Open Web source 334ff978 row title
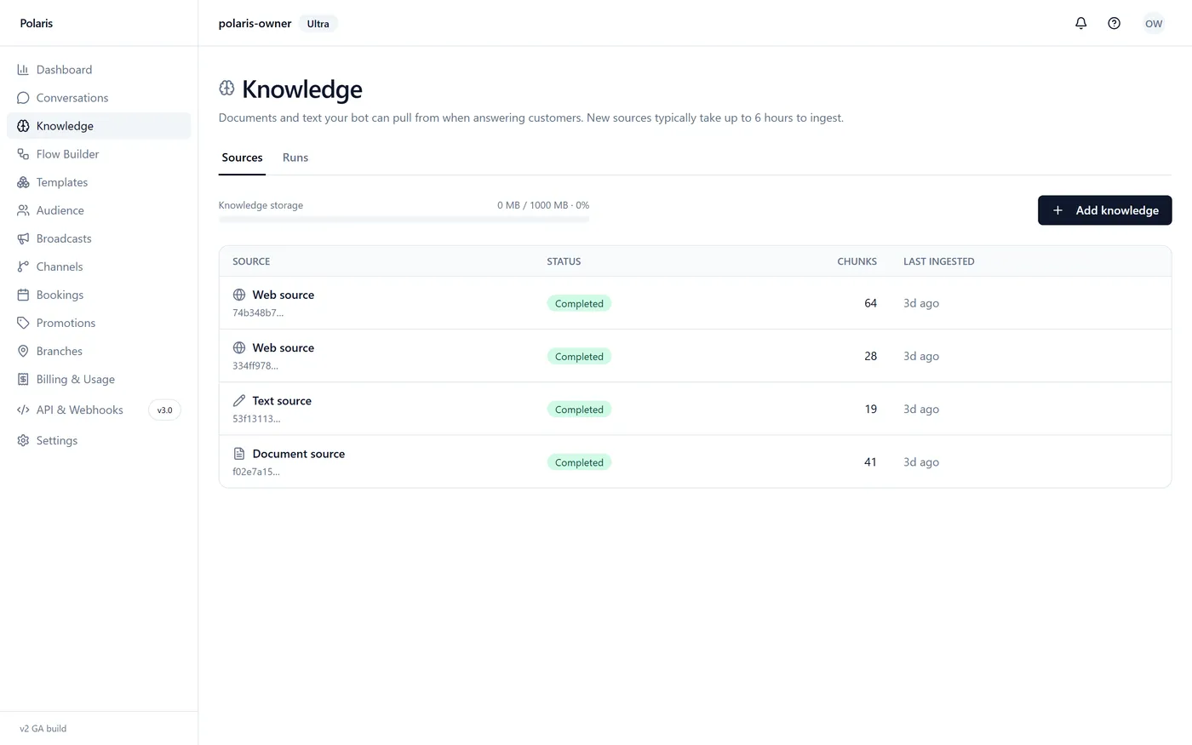This screenshot has width=1192, height=745. tap(284, 347)
